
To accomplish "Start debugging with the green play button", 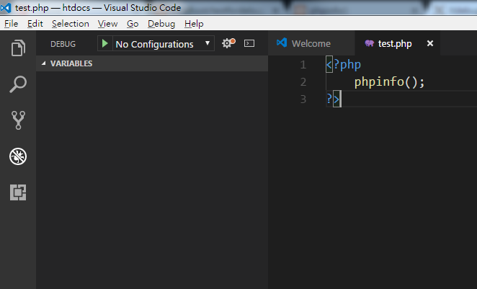I will coord(105,43).
